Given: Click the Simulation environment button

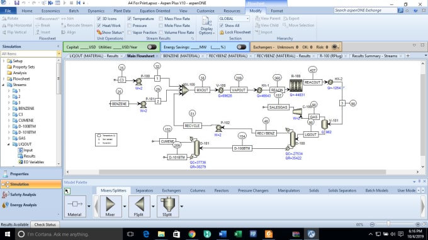Looking at the screenshot, I should [31, 184].
